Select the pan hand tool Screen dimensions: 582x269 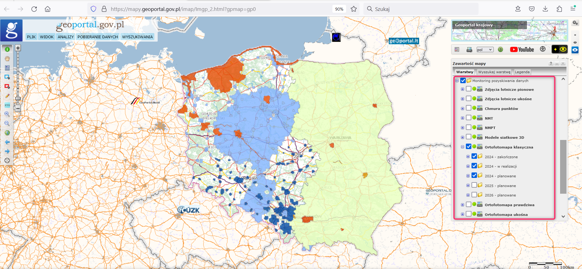(7, 59)
